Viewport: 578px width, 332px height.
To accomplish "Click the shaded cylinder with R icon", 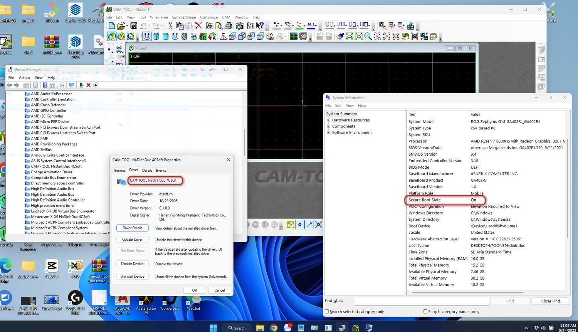I will (203, 37).
